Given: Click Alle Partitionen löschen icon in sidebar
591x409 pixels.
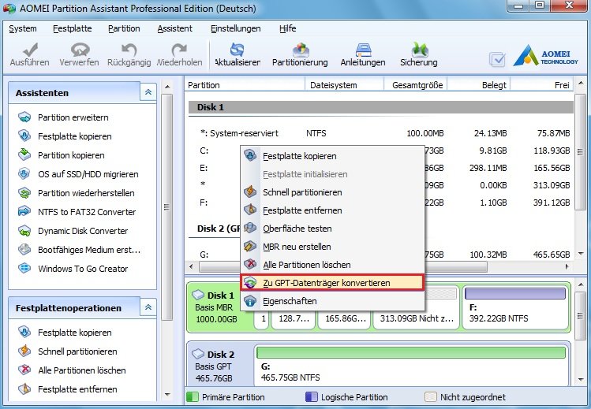Looking at the screenshot, I should pos(24,370).
